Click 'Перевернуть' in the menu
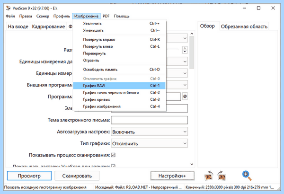This screenshot has width=284, height=194. (119, 53)
